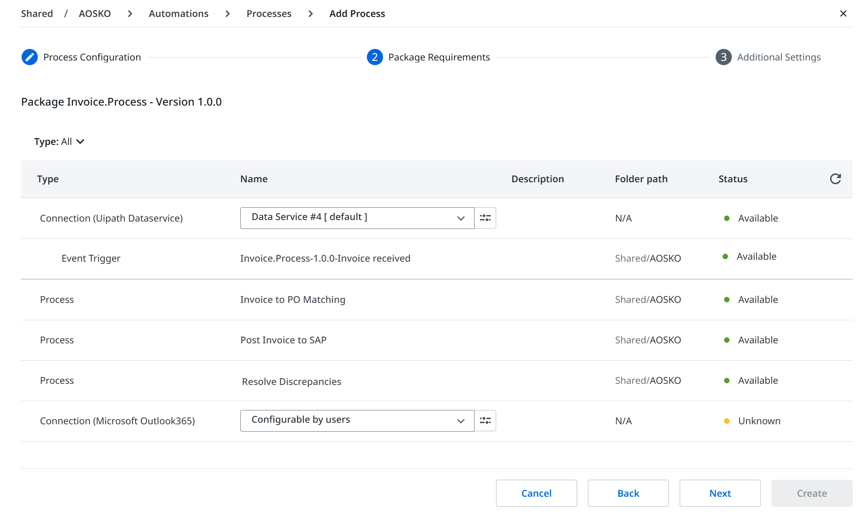The height and width of the screenshot is (521, 868).
Task: Click the Create button
Action: (x=812, y=493)
